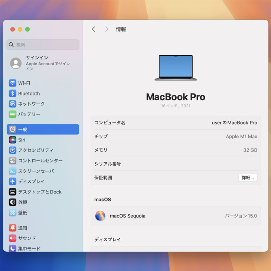
Task: Open the スクリーンセーバ icon
Action: [13, 171]
